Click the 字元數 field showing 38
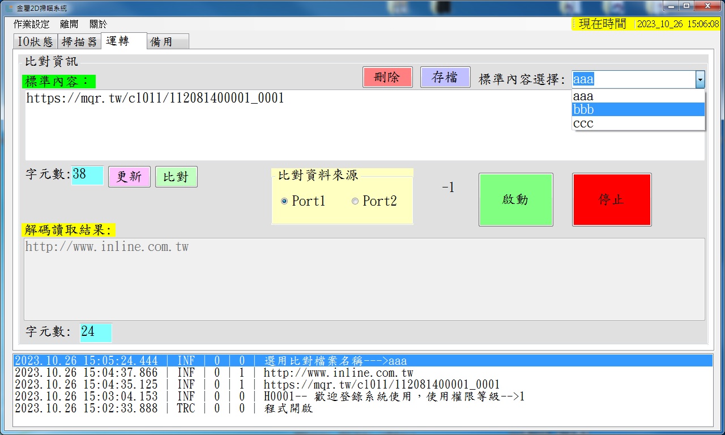The image size is (725, 435). tap(88, 175)
